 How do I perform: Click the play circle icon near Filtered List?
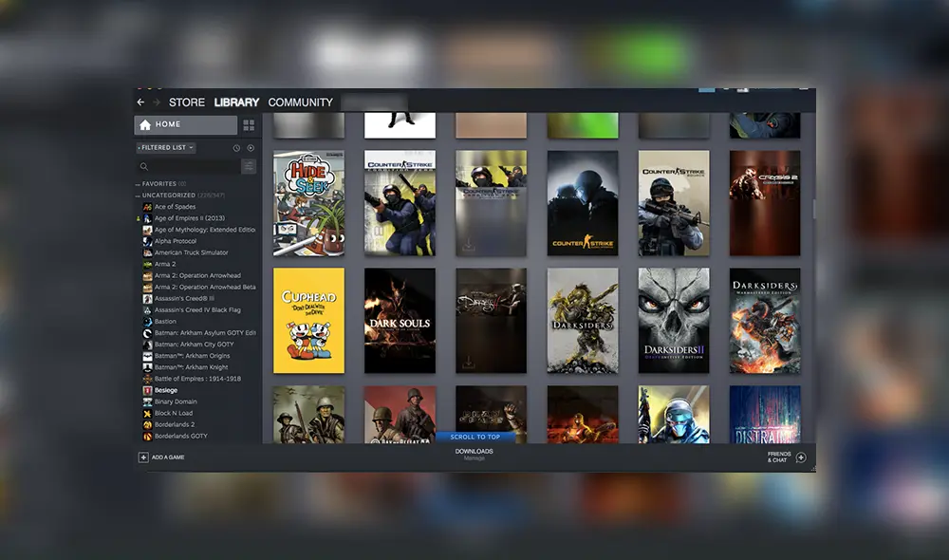tap(251, 148)
